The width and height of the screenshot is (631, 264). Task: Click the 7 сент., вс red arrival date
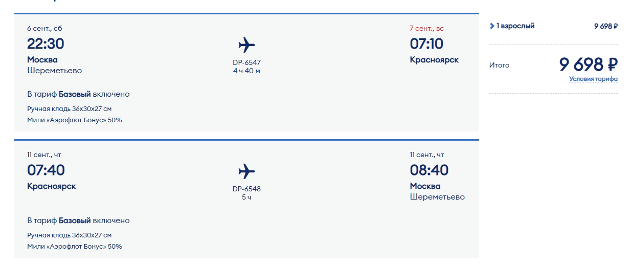click(x=427, y=28)
